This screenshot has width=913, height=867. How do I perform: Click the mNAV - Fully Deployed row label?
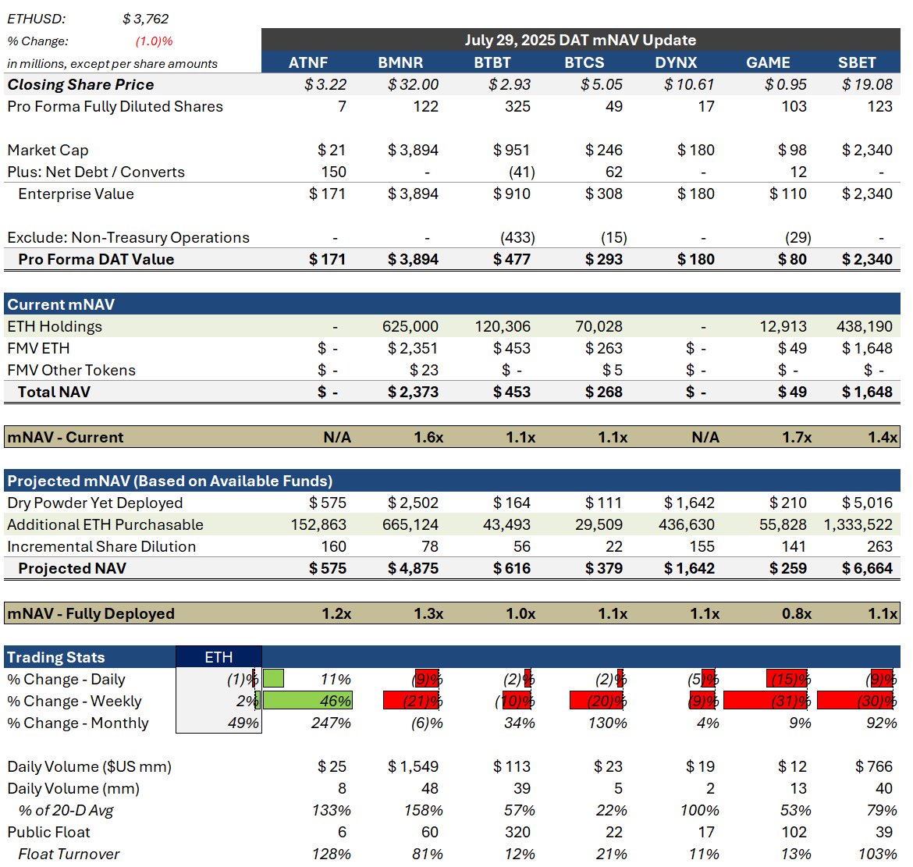pos(91,613)
